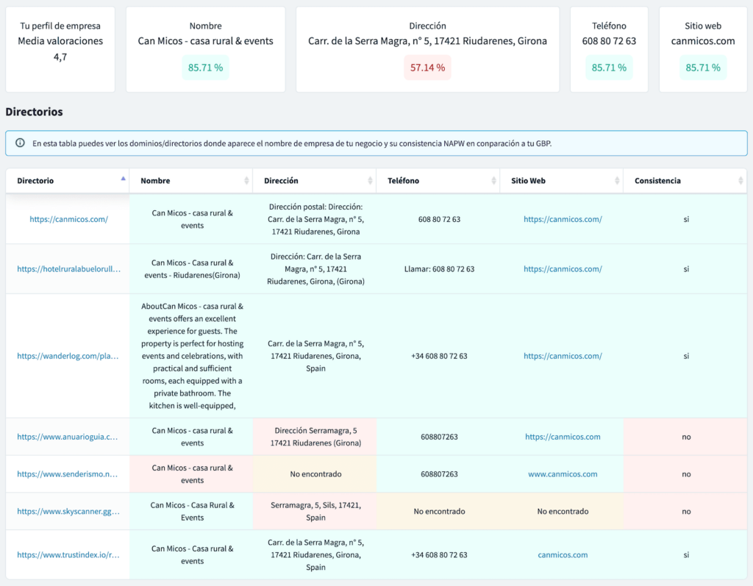The width and height of the screenshot is (753, 586).
Task: Open the skyscanner directory link
Action: 67,510
